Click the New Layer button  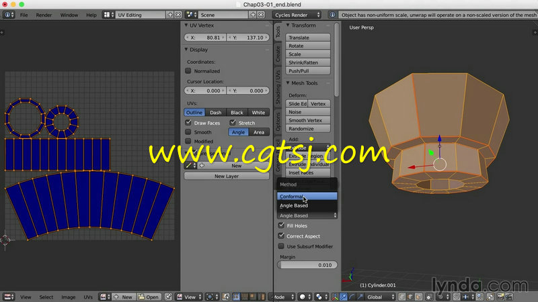tap(227, 176)
